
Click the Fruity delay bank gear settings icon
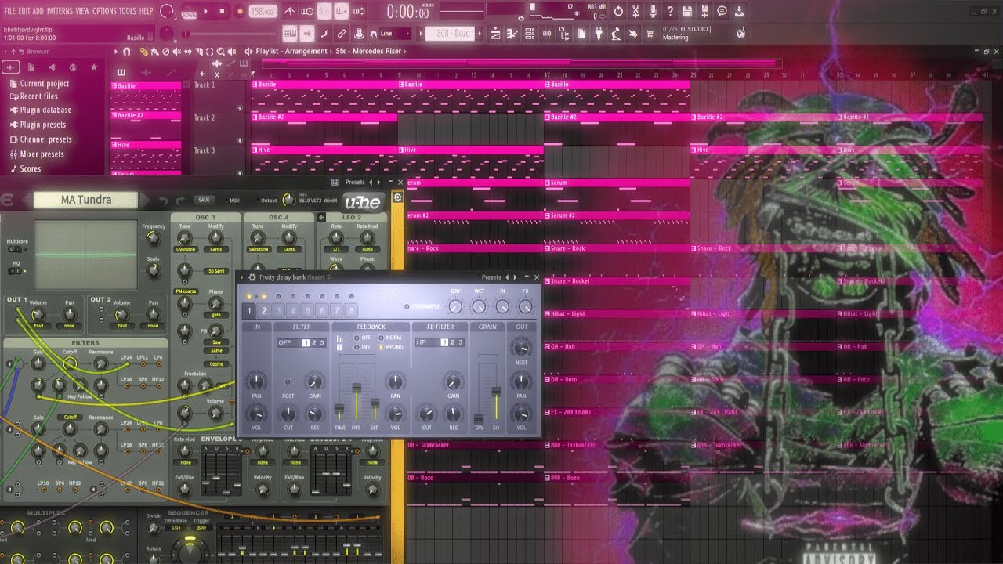pos(252,277)
